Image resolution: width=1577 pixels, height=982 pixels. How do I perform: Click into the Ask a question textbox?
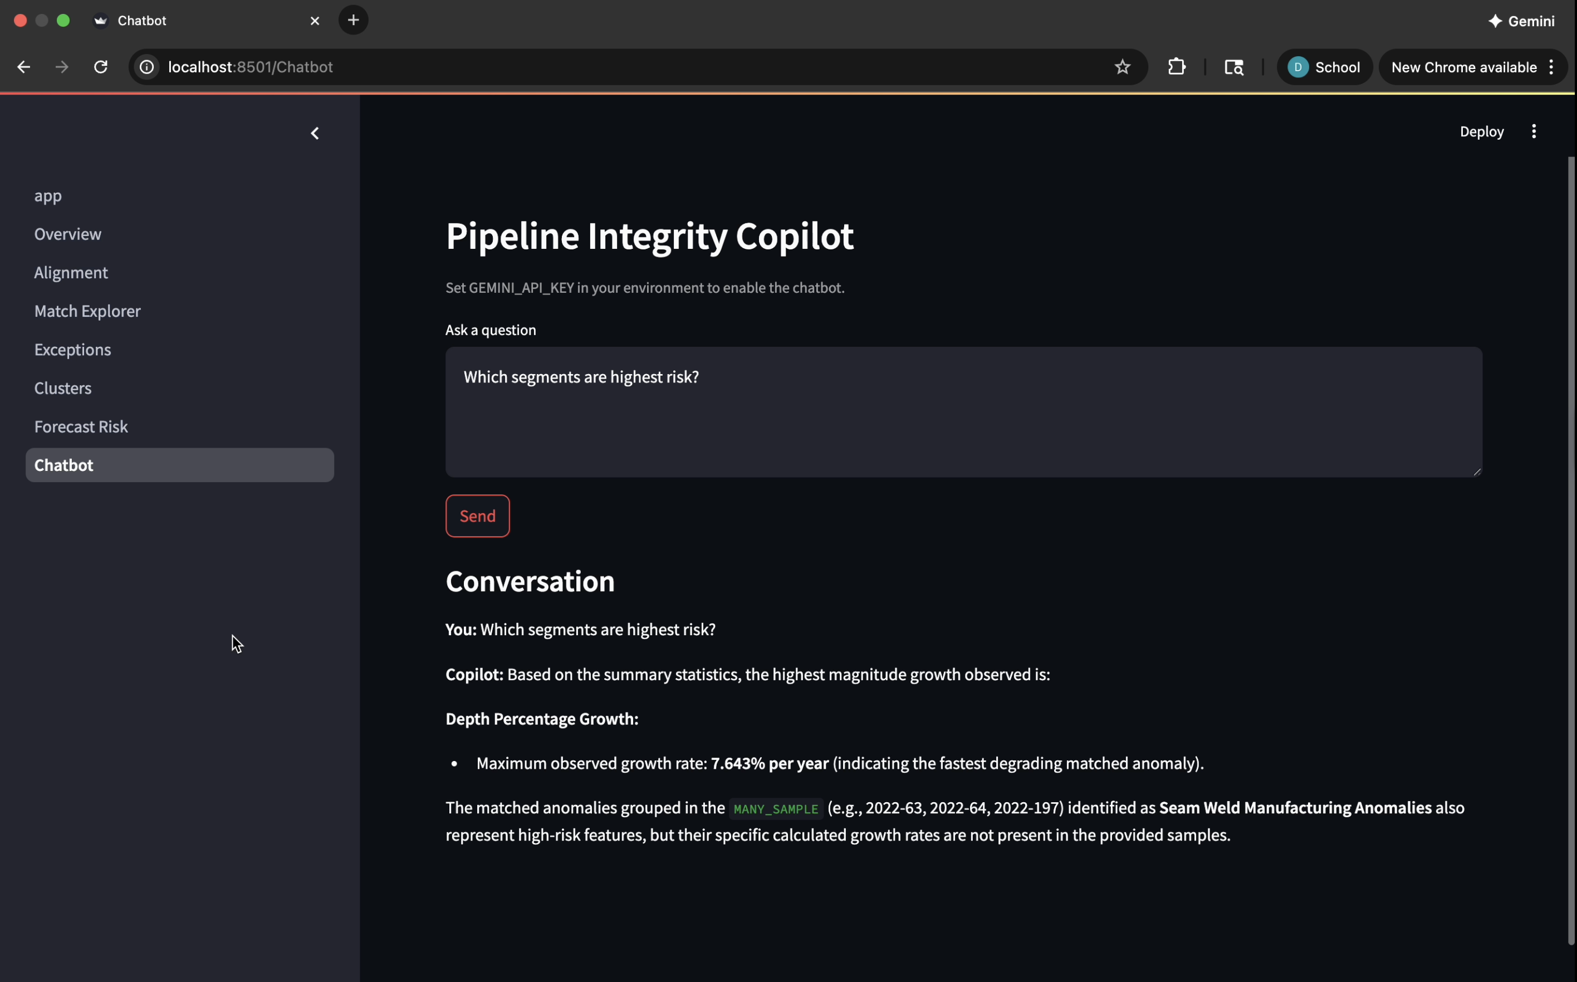(963, 412)
